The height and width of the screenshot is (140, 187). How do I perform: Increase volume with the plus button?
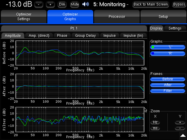[50, 5]
